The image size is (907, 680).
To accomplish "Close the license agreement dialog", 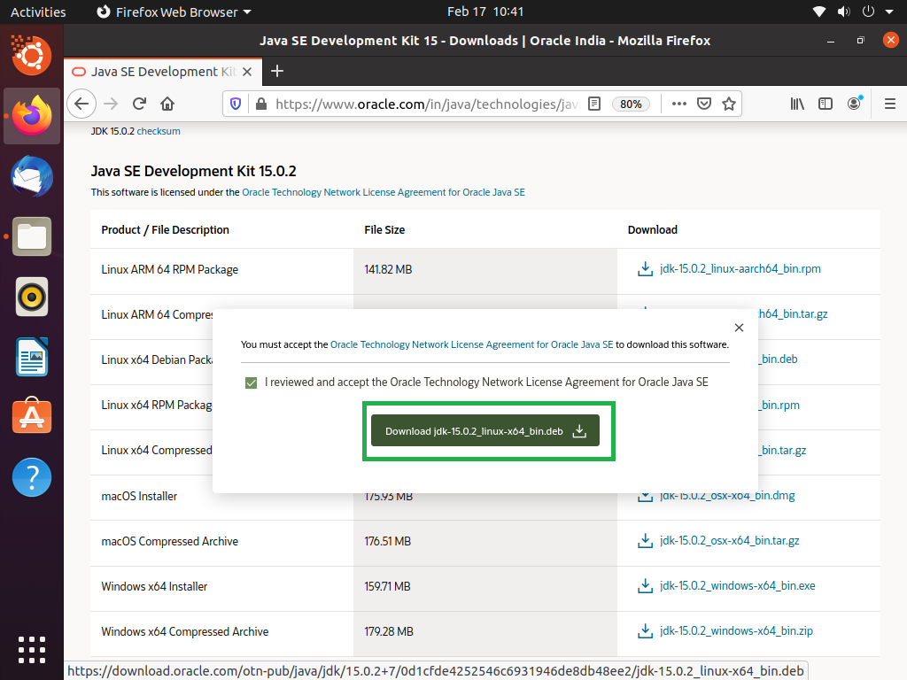I will click(x=739, y=328).
